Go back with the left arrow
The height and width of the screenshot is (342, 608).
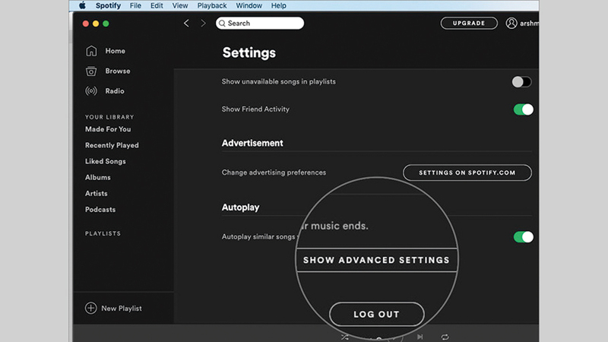pos(187,24)
